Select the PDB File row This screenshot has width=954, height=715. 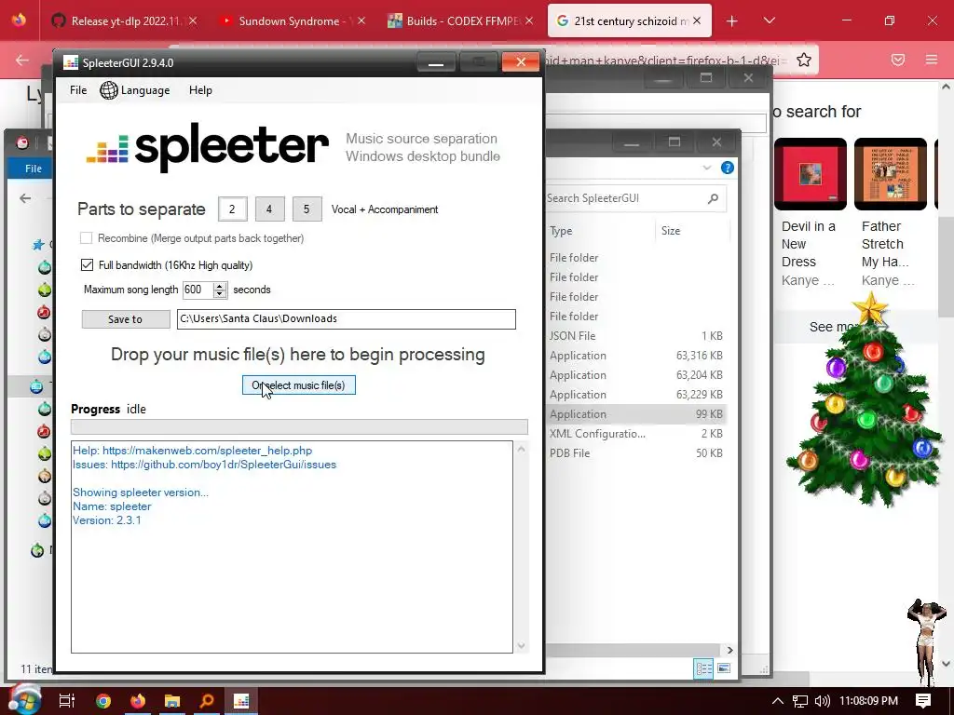(636, 453)
